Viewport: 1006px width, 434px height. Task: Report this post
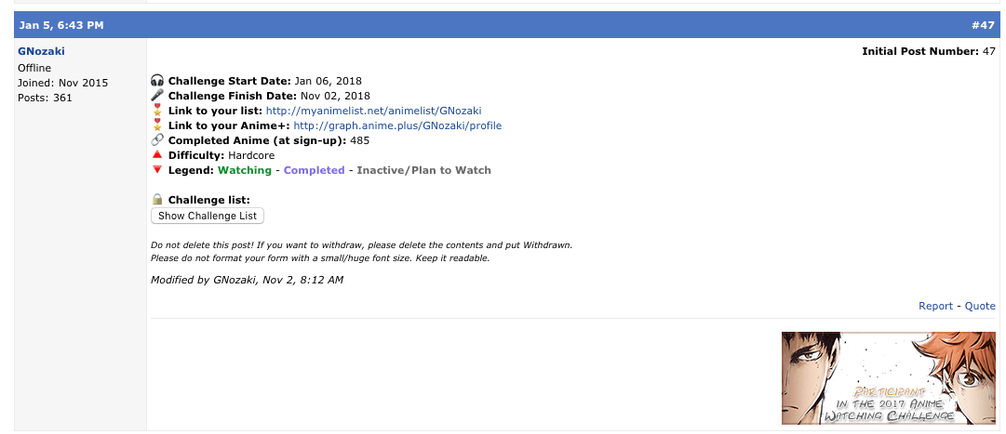click(935, 306)
